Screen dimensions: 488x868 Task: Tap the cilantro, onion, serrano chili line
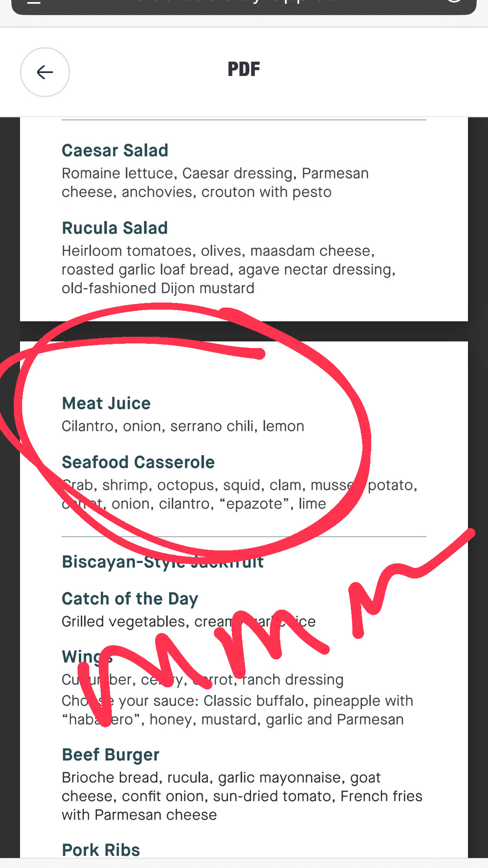tap(183, 426)
